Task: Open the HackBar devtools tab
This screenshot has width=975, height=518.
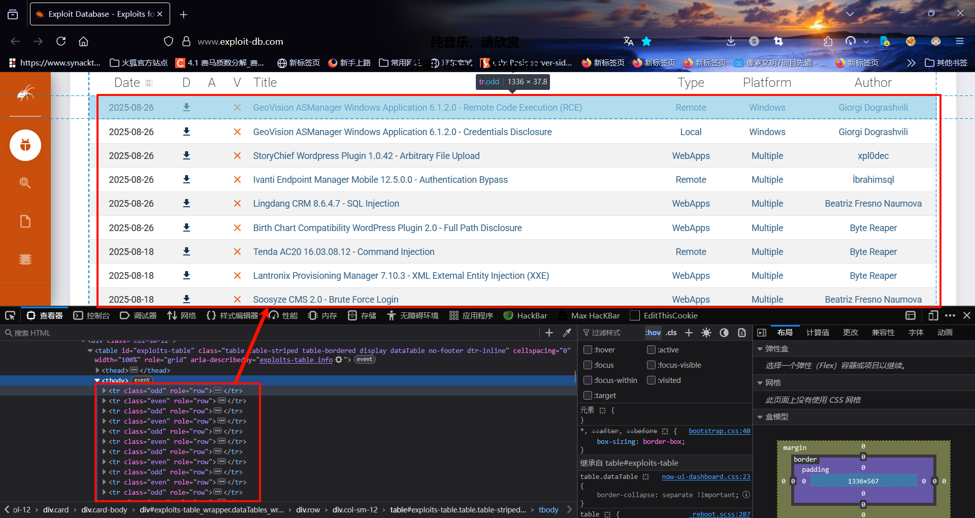Action: (x=526, y=315)
